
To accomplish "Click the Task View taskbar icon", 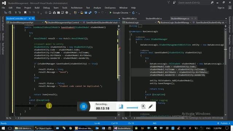I will [10, 128].
